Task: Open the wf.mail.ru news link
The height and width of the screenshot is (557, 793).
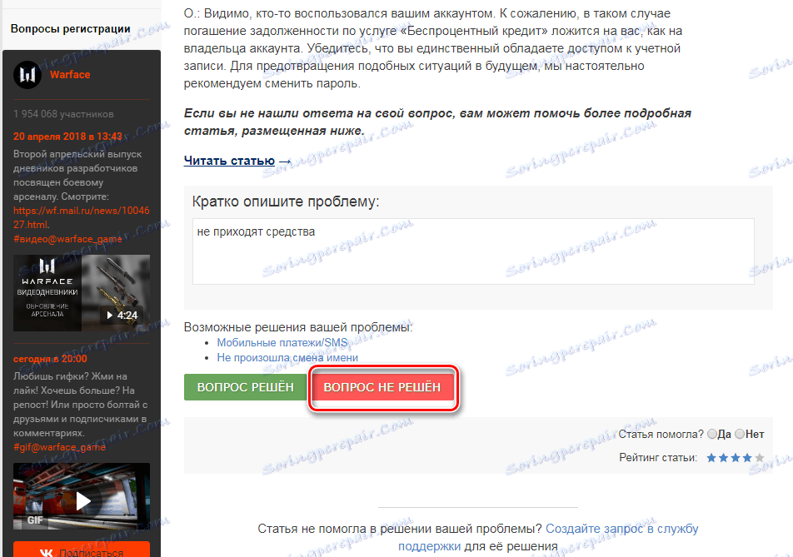Action: point(82,217)
